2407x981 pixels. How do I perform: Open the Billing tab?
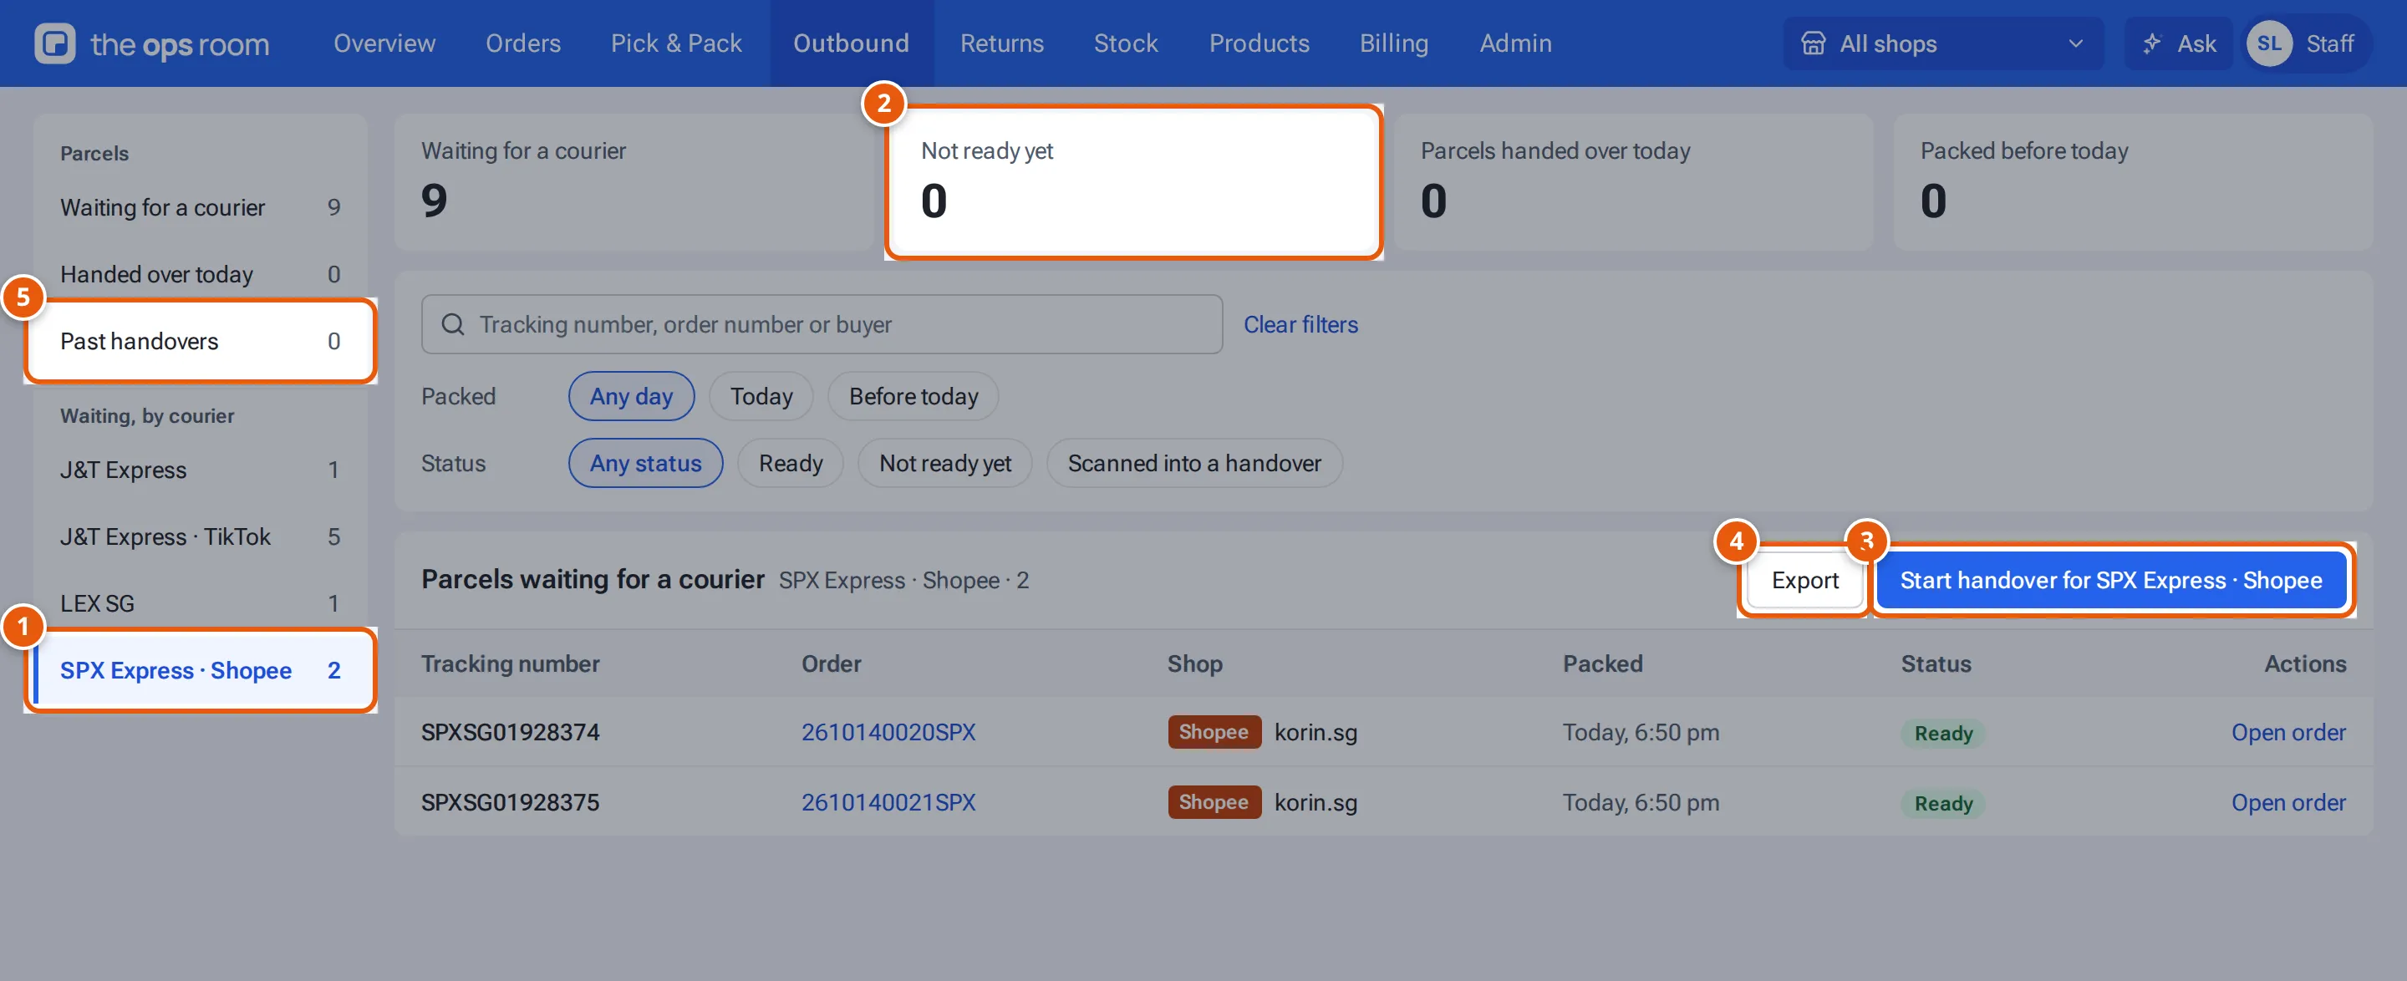click(x=1393, y=44)
